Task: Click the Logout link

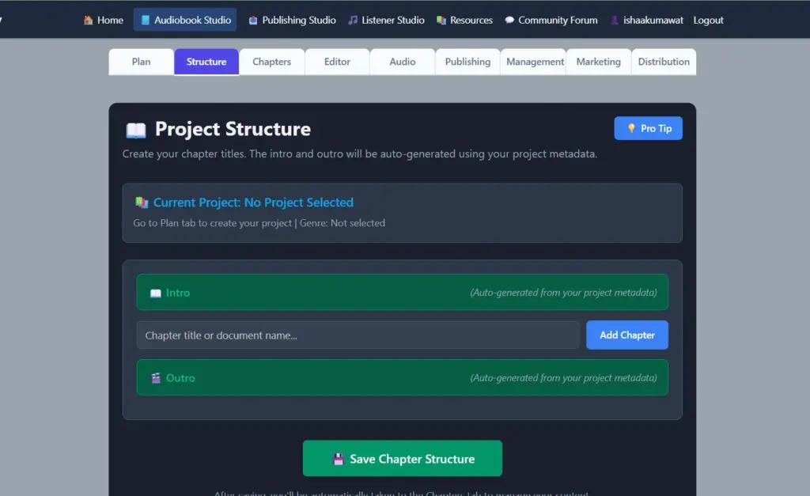Action: pos(708,21)
